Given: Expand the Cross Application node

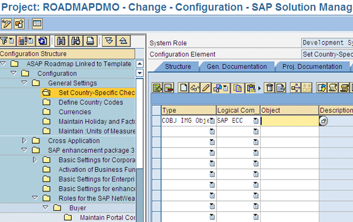Looking at the screenshot, I should tap(24, 141).
